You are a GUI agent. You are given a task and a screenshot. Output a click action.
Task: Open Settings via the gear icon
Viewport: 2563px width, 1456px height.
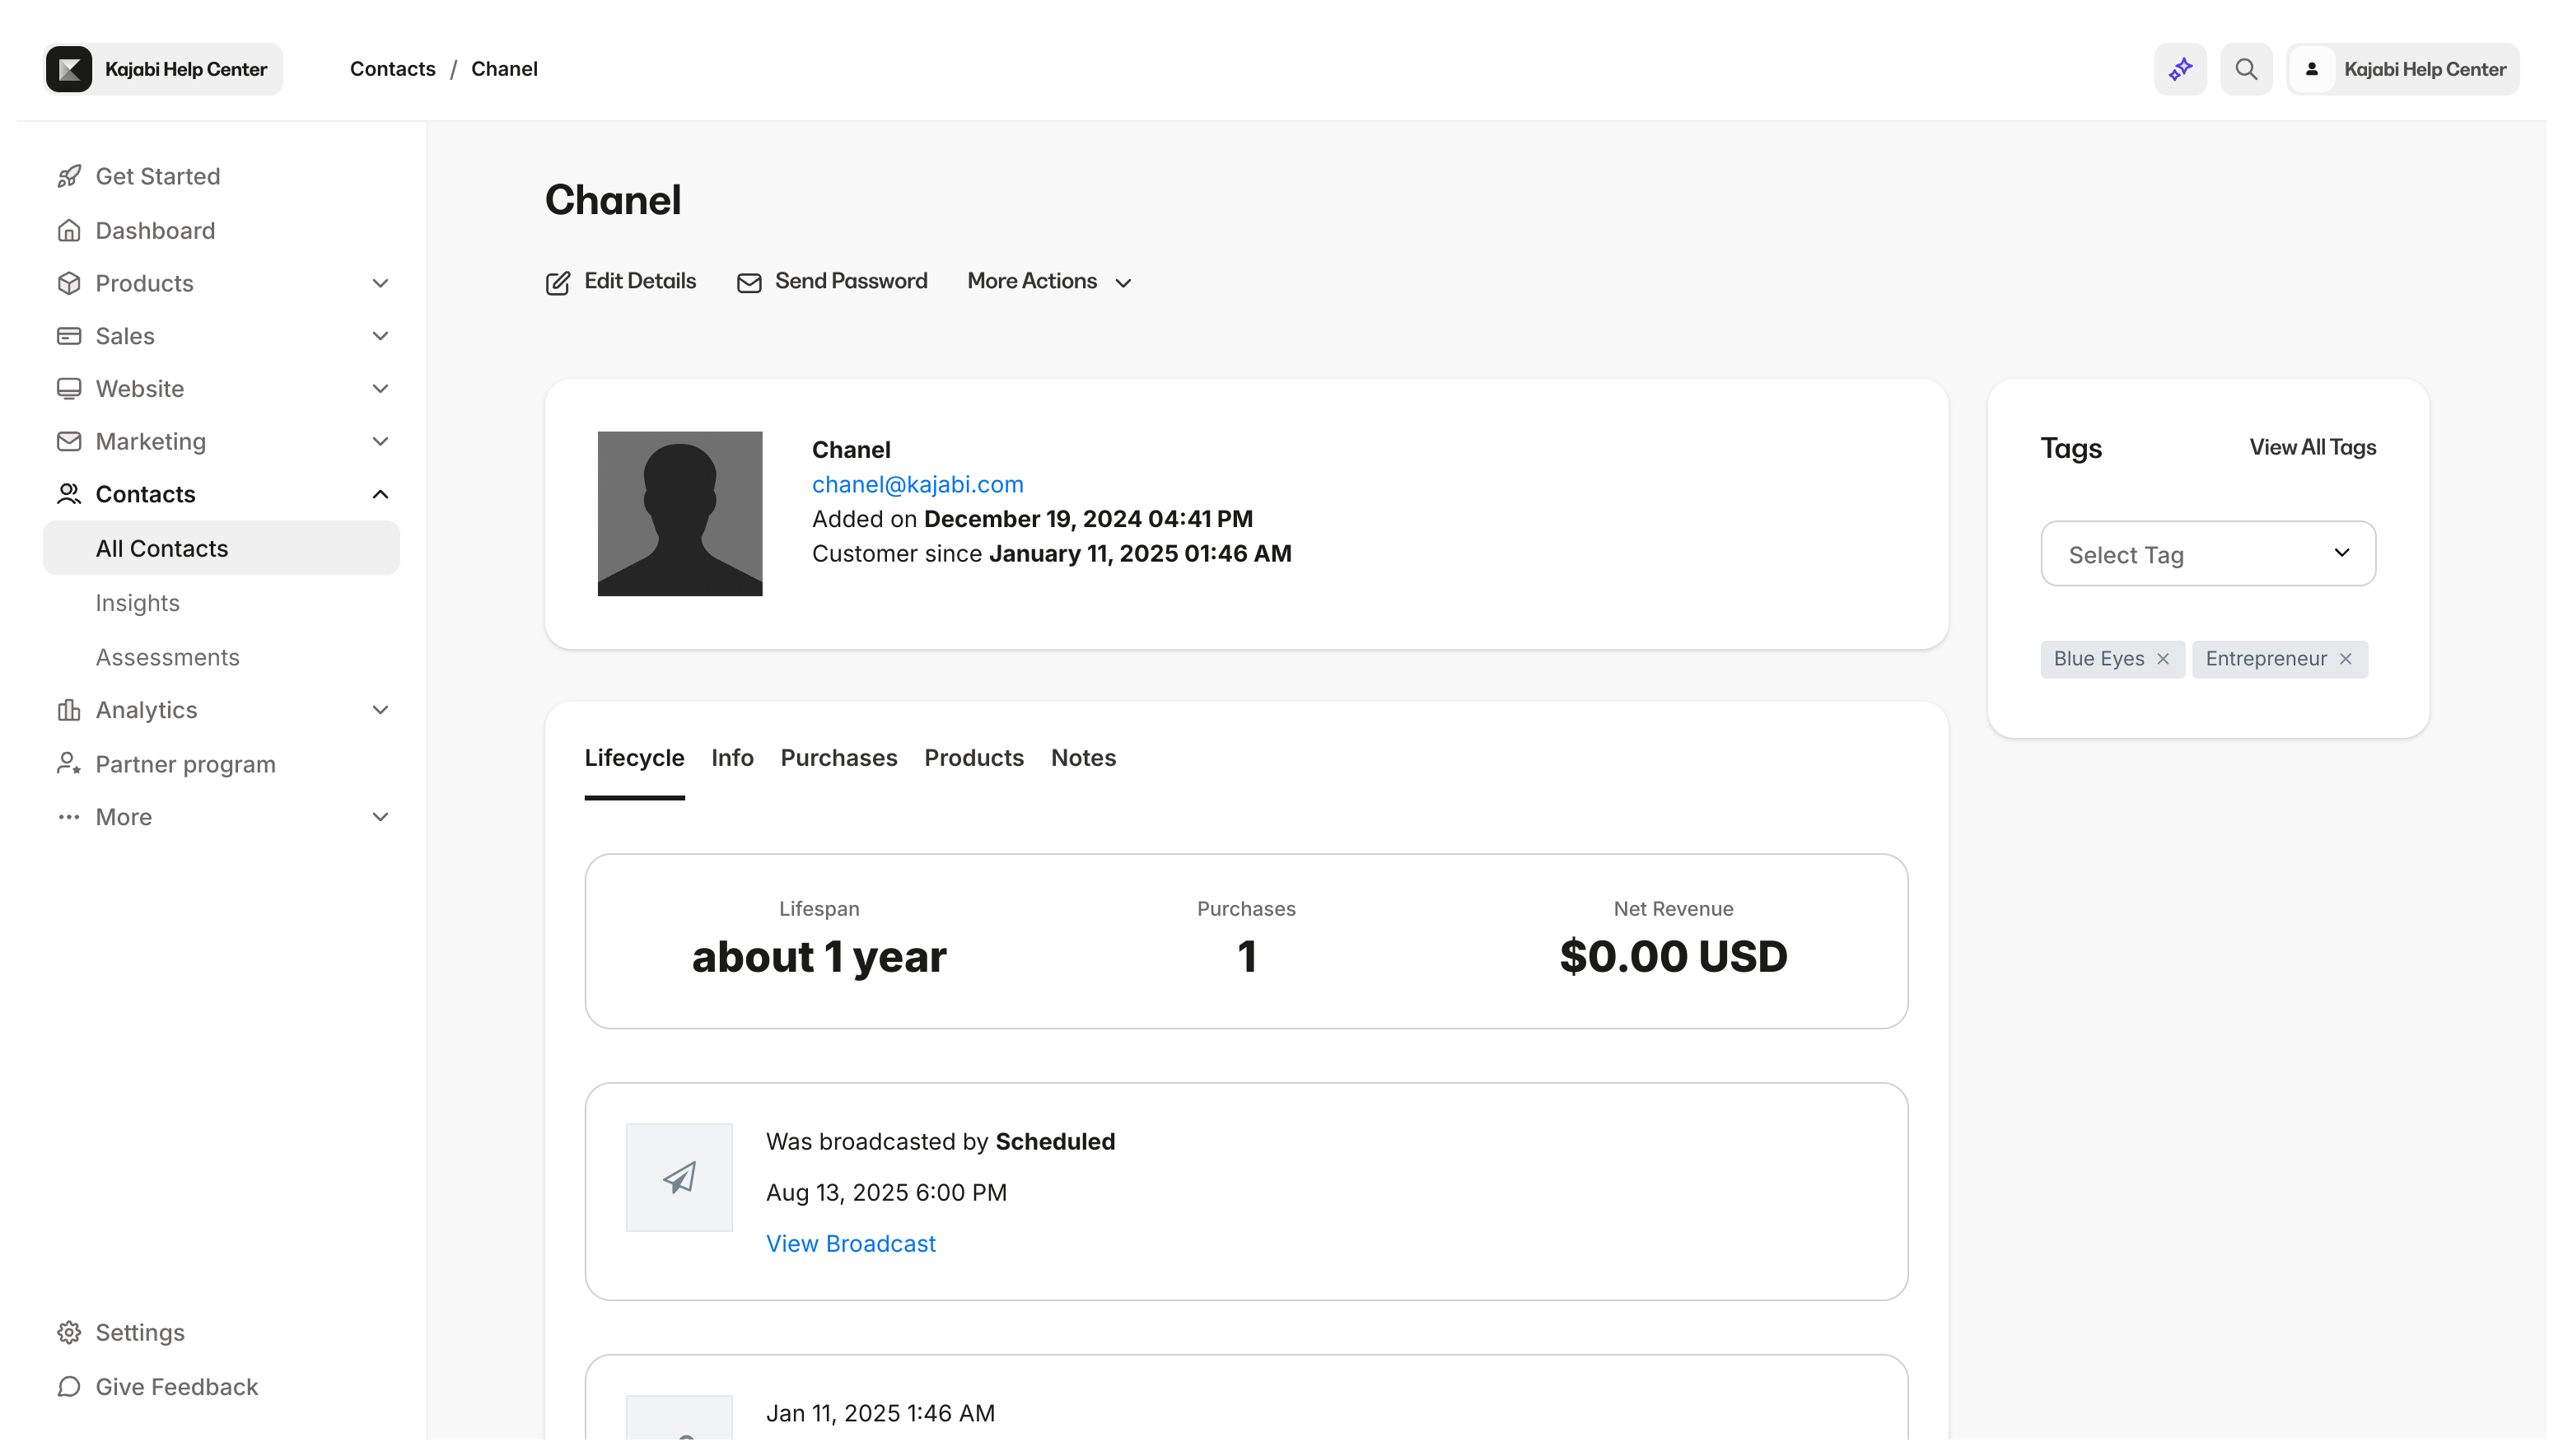pyautogui.click(x=68, y=1332)
